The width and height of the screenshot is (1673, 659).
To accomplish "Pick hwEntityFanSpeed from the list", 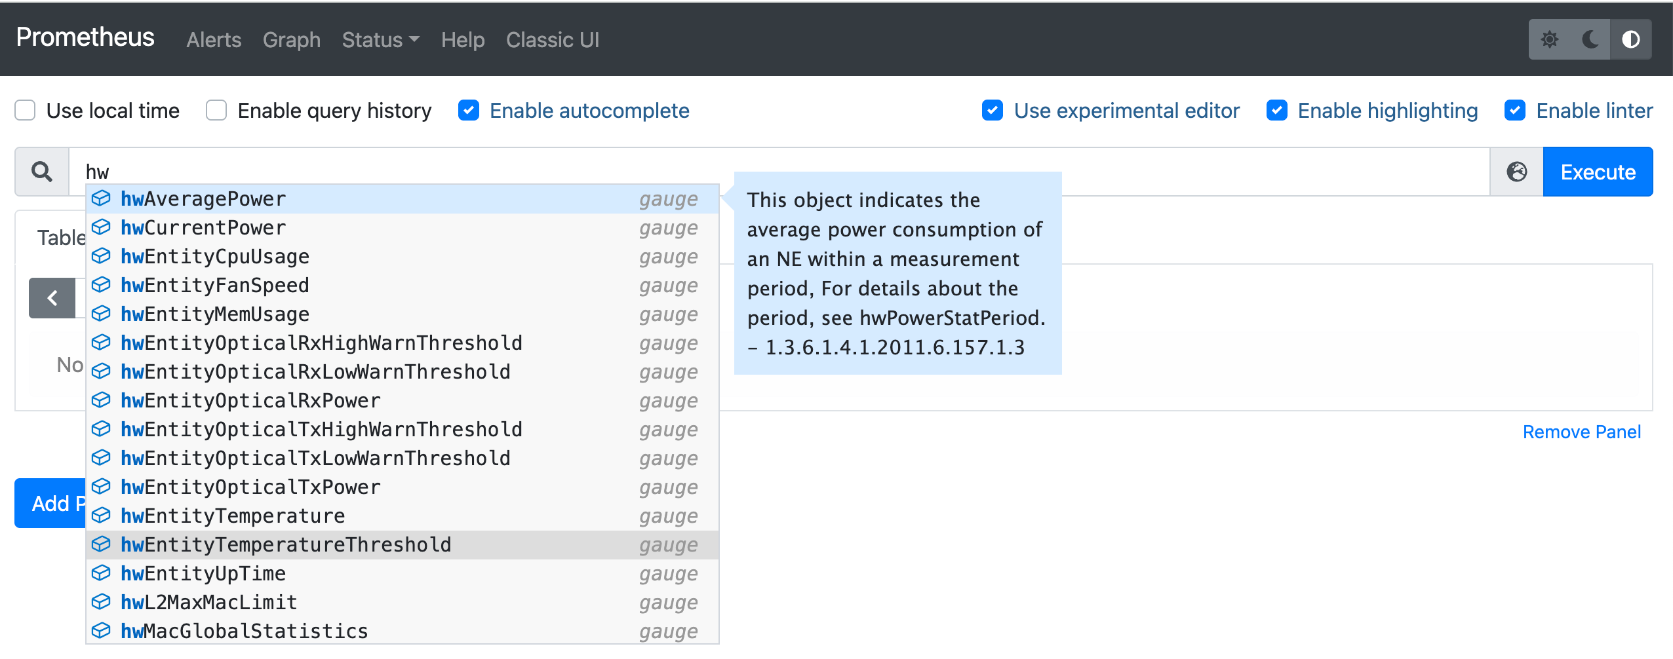I will (x=402, y=285).
